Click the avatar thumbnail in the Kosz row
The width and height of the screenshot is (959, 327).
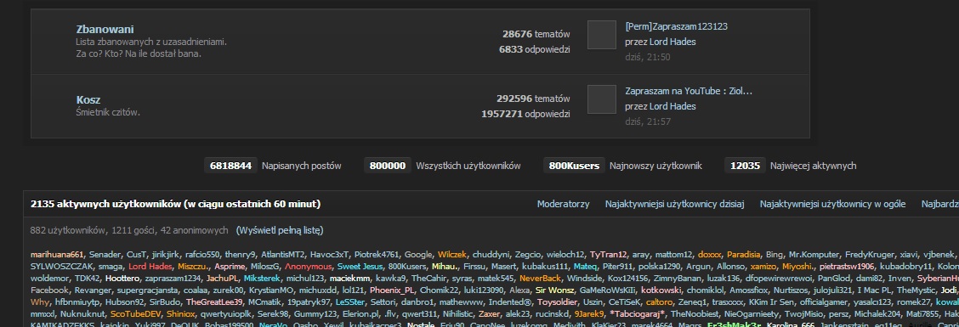(x=601, y=99)
